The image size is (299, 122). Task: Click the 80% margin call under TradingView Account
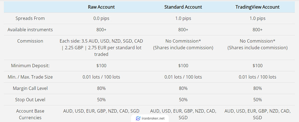(257, 88)
